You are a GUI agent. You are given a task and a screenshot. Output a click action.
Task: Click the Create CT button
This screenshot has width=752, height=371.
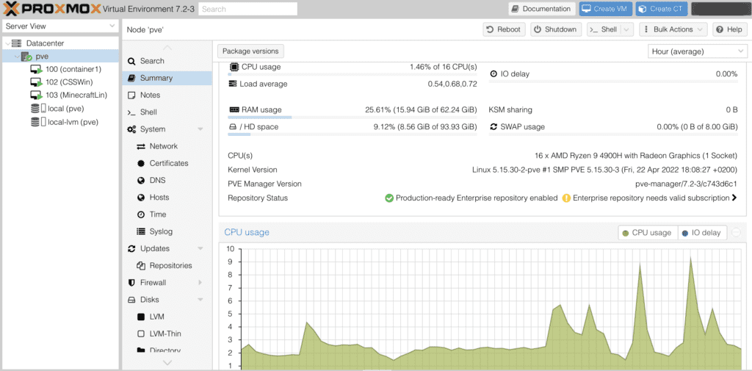coord(662,9)
